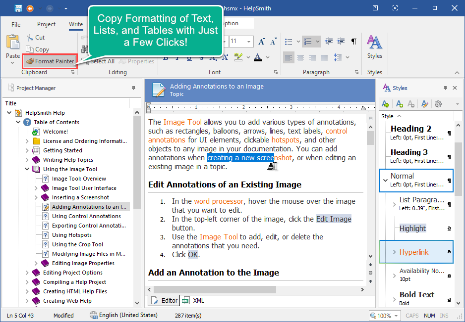Viewport: 465px width, 322px height.
Task: Collapse the Using the Image Tool node
Action: 27,169
